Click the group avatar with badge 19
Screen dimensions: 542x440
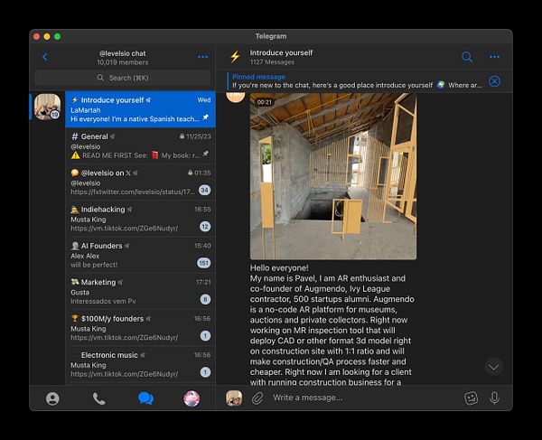tap(47, 107)
